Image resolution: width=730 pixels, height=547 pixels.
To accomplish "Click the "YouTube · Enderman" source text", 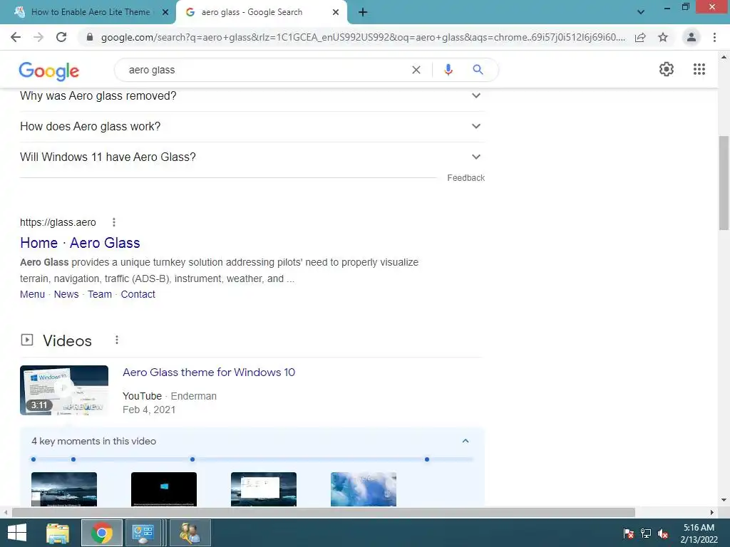I will pos(170,396).
